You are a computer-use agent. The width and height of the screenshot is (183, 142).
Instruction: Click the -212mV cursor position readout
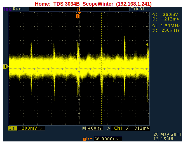(x=170, y=19)
